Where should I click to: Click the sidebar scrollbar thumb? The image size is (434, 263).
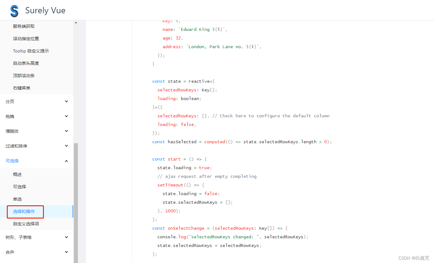point(76,203)
